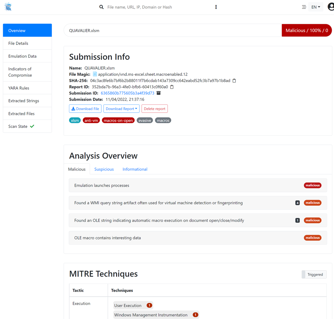This screenshot has width=334, height=319.
Task: Switch to the Malicious tab
Action: coord(77,169)
